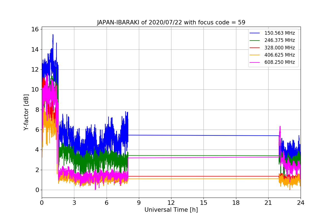The image size is (334, 222).
Task: Click the y-axis tick label 8
Action: point(37,110)
